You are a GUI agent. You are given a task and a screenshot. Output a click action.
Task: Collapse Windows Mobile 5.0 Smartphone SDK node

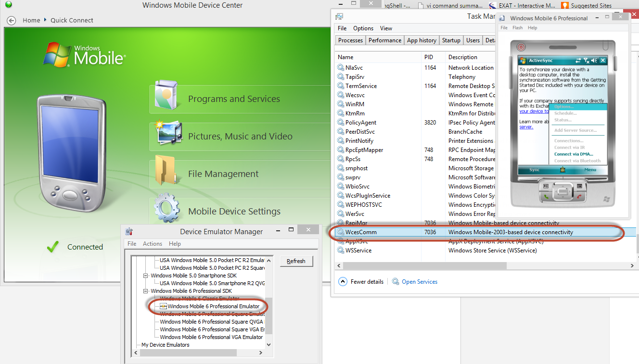(146, 276)
